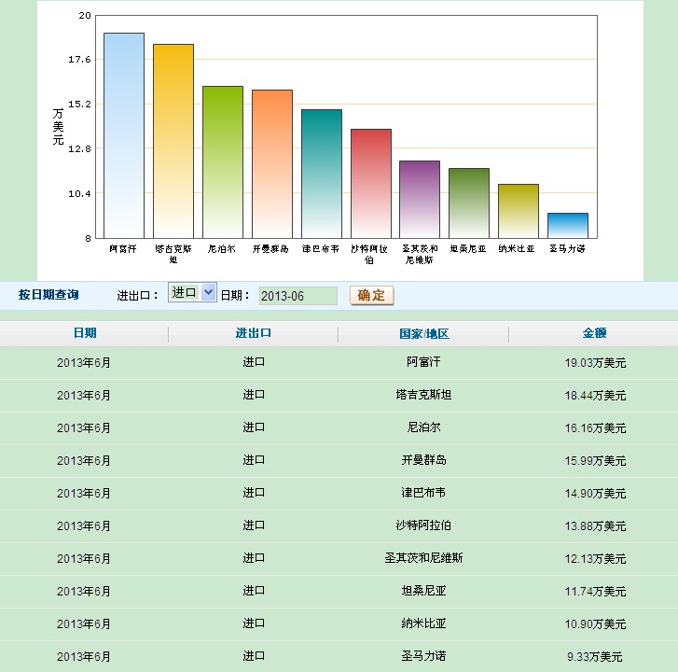
Task: Select the teal 津巴布韦 chart bar
Action: pyautogui.click(x=322, y=174)
